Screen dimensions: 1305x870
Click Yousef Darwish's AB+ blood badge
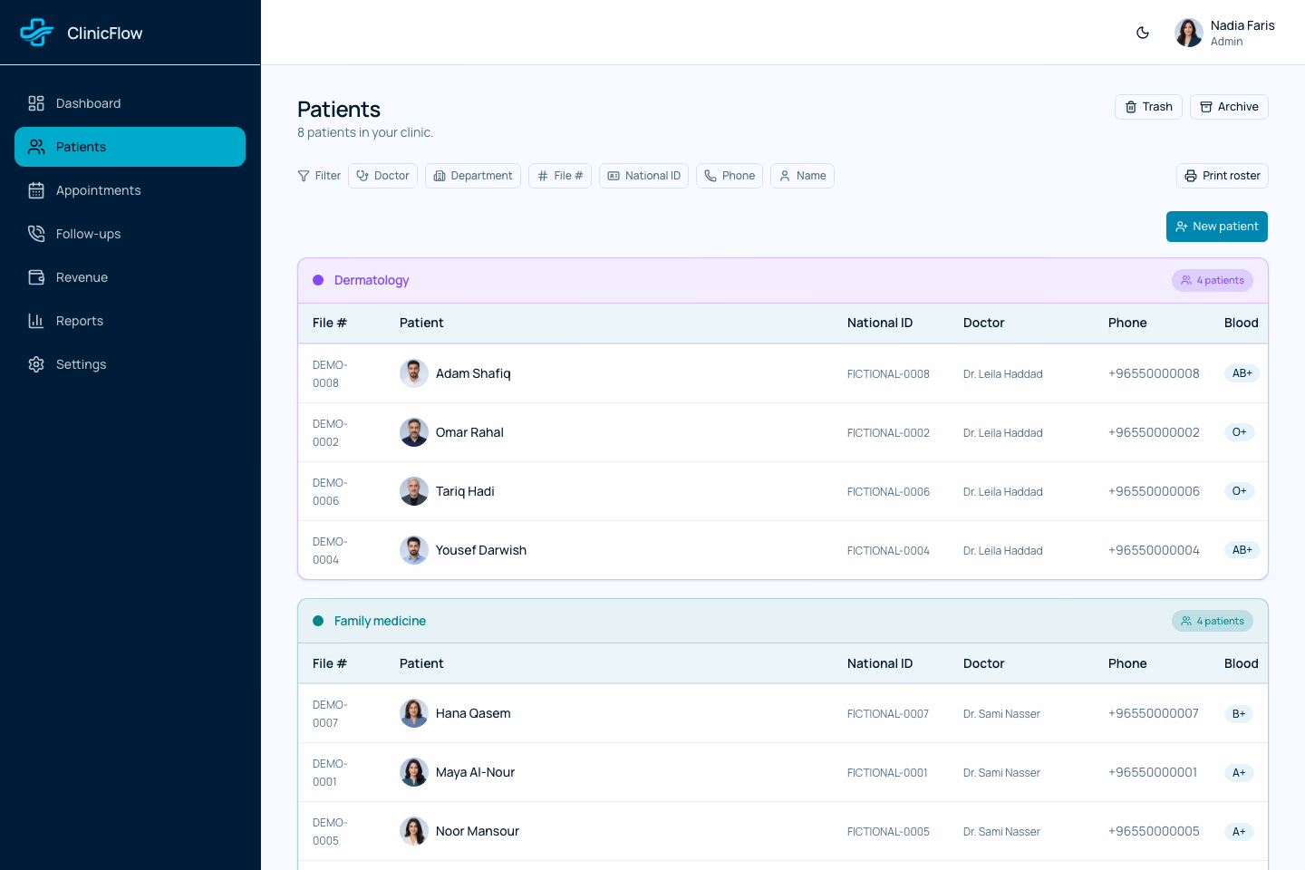pyautogui.click(x=1242, y=550)
